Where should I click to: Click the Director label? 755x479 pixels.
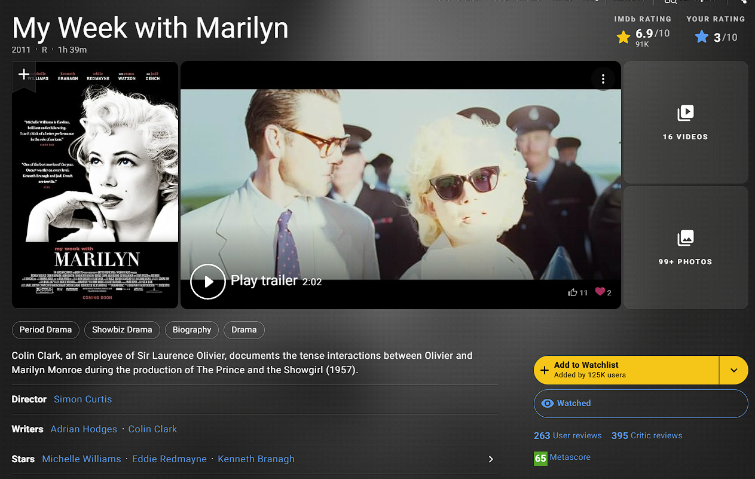29,399
